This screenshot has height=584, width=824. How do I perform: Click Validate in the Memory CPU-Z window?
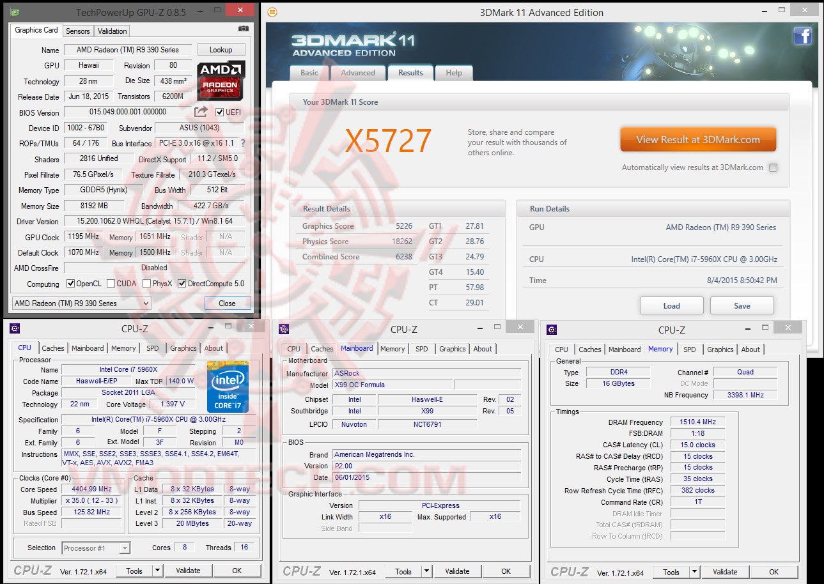(x=725, y=572)
